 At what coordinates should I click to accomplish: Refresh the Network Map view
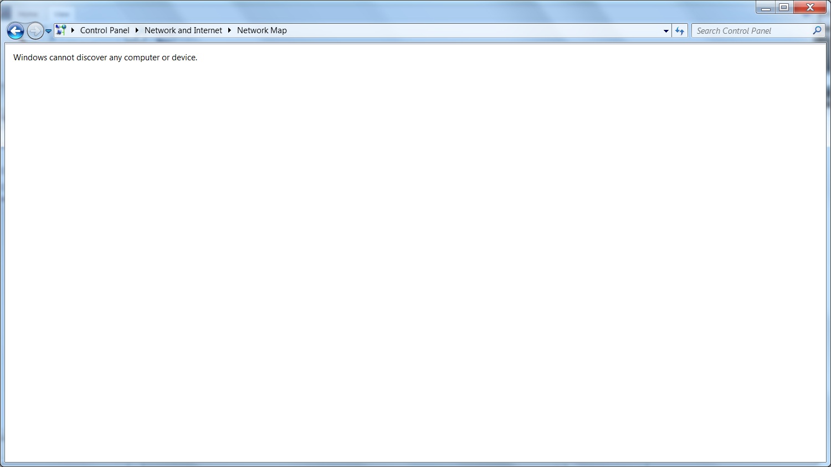click(x=680, y=31)
